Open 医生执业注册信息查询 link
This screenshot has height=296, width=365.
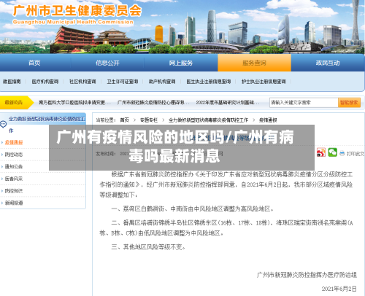tap(209, 82)
